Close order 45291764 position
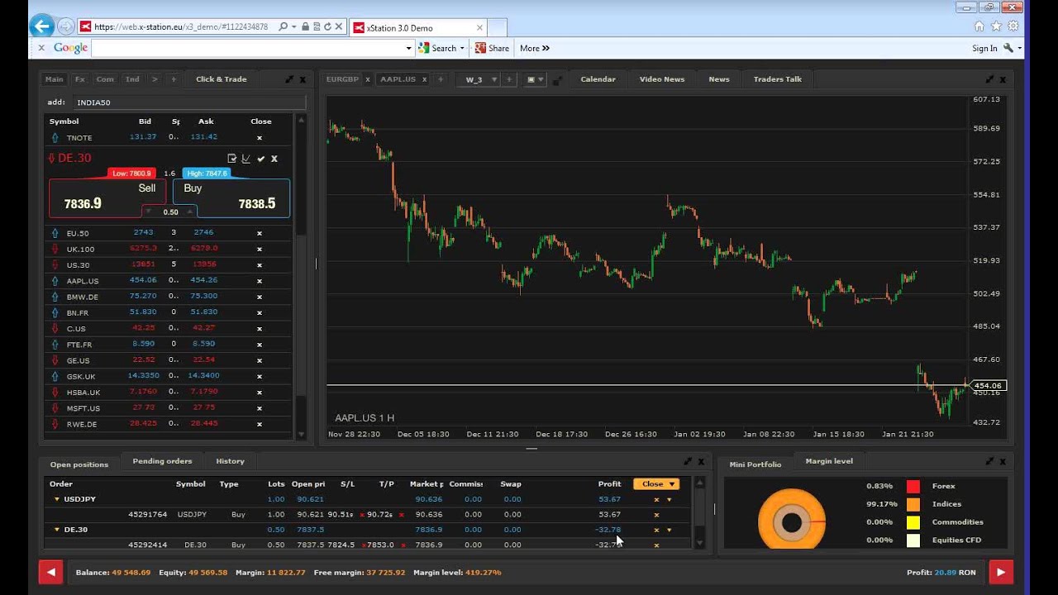 (657, 515)
